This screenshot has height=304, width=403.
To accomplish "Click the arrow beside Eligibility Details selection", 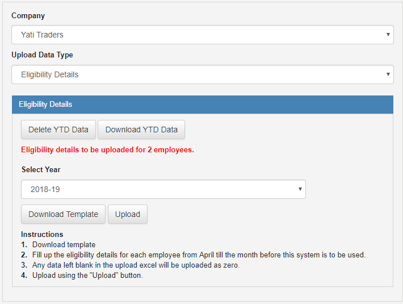I will click(x=388, y=74).
